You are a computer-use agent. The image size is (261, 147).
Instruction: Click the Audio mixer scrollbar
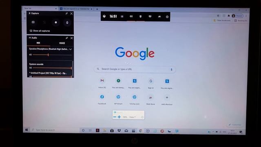pyautogui.click(x=73, y=68)
